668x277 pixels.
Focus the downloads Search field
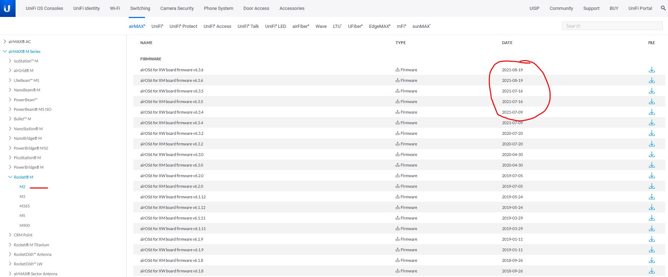tap(612, 26)
